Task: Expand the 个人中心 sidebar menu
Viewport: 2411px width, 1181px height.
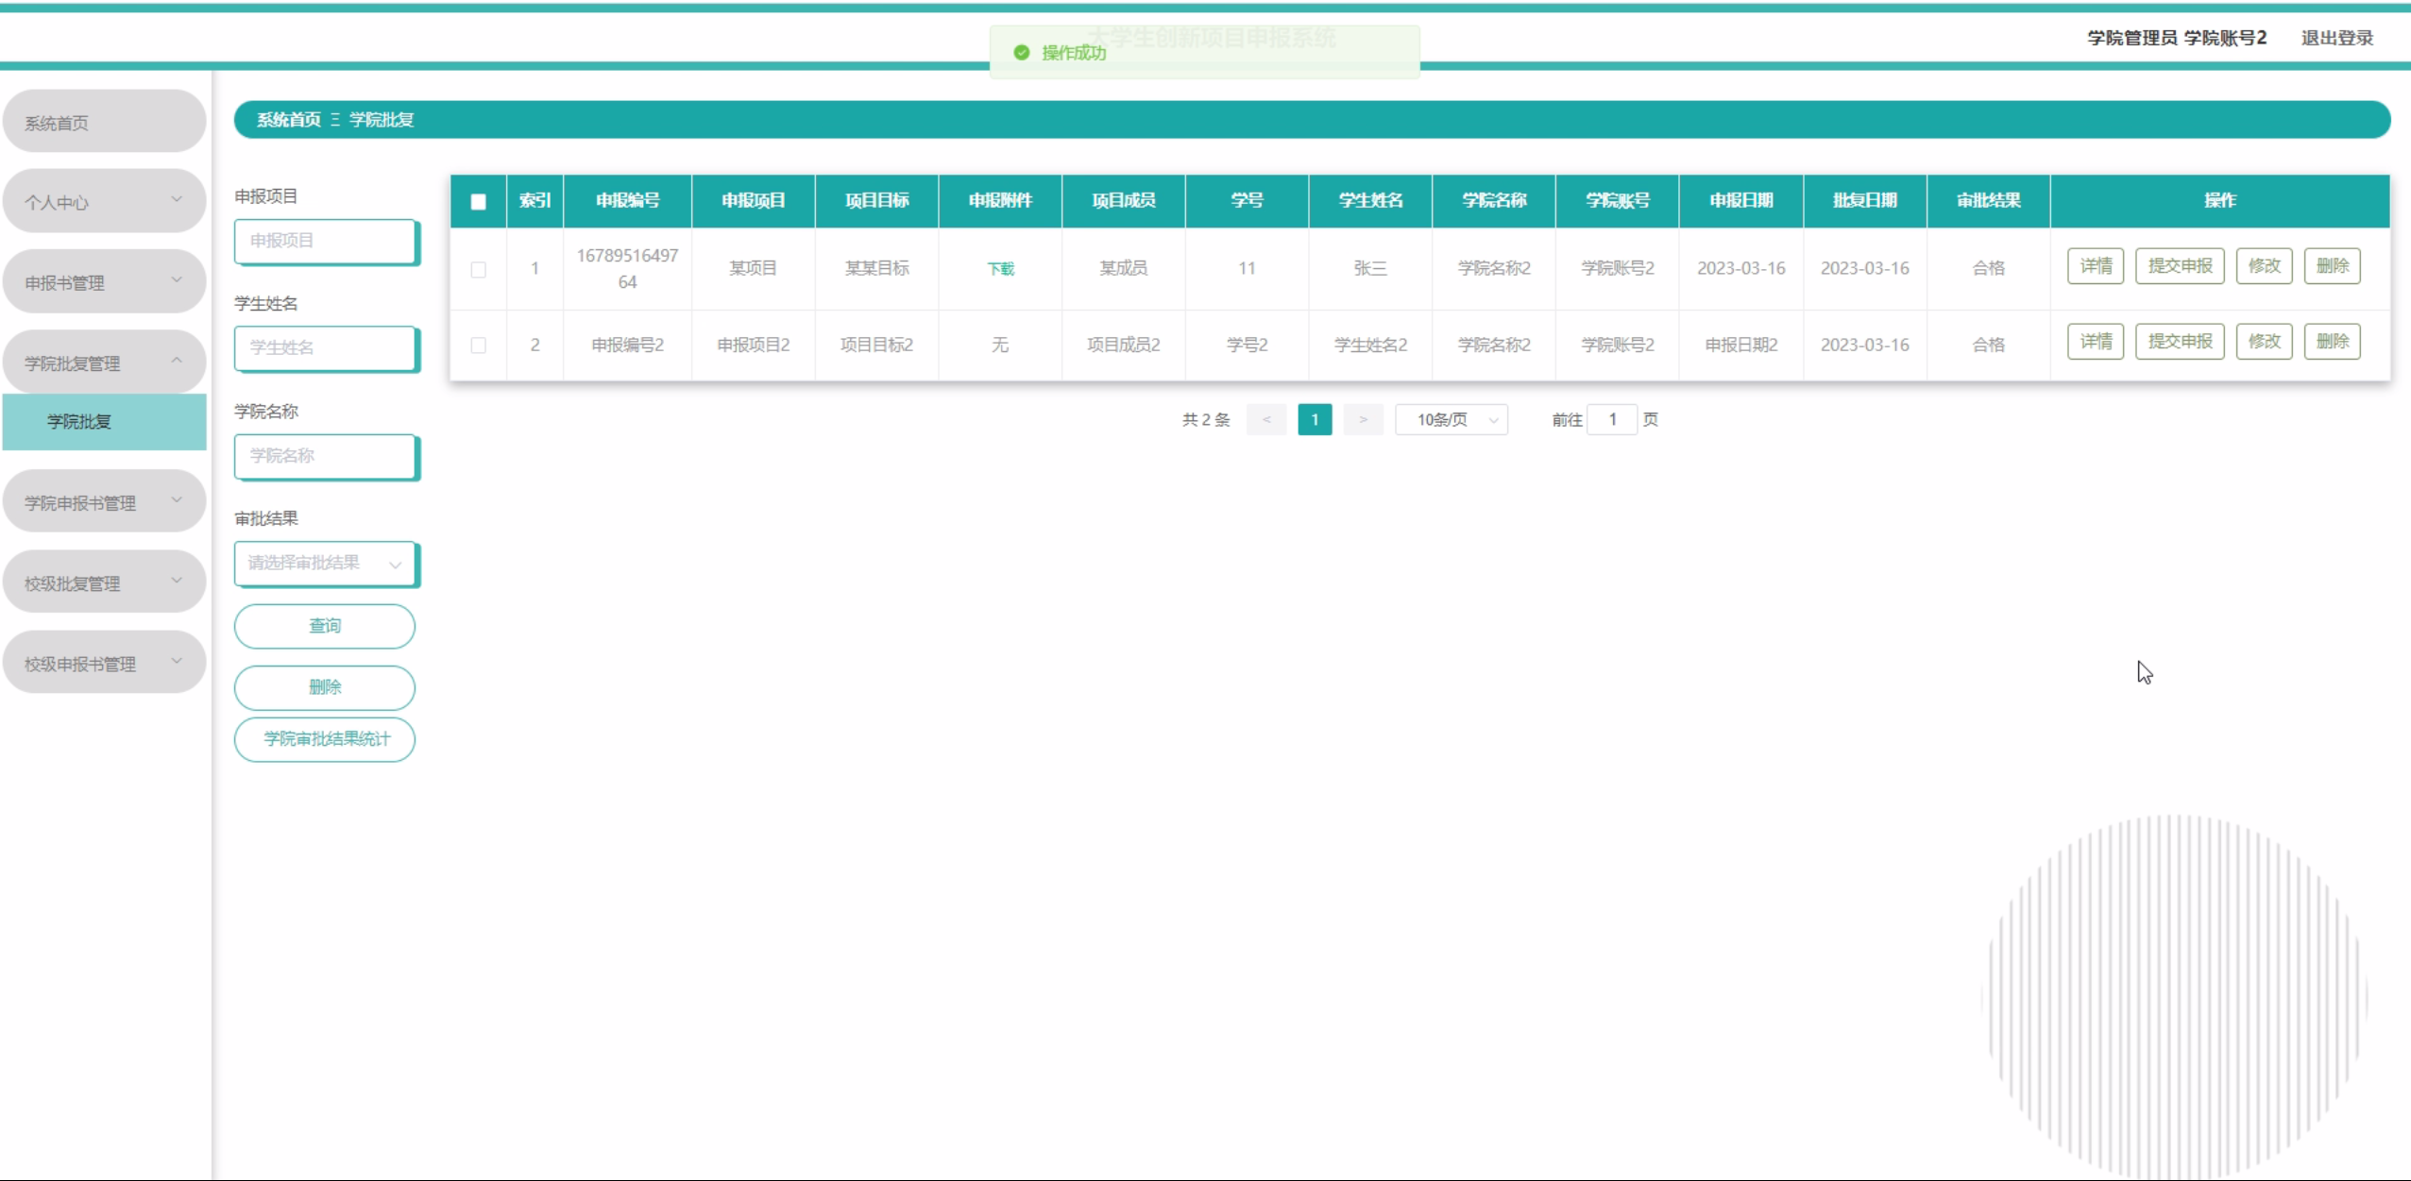Action: 104,201
